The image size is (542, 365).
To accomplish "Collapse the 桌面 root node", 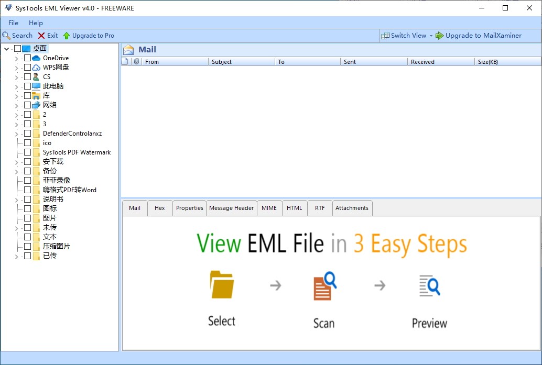I will (6, 49).
